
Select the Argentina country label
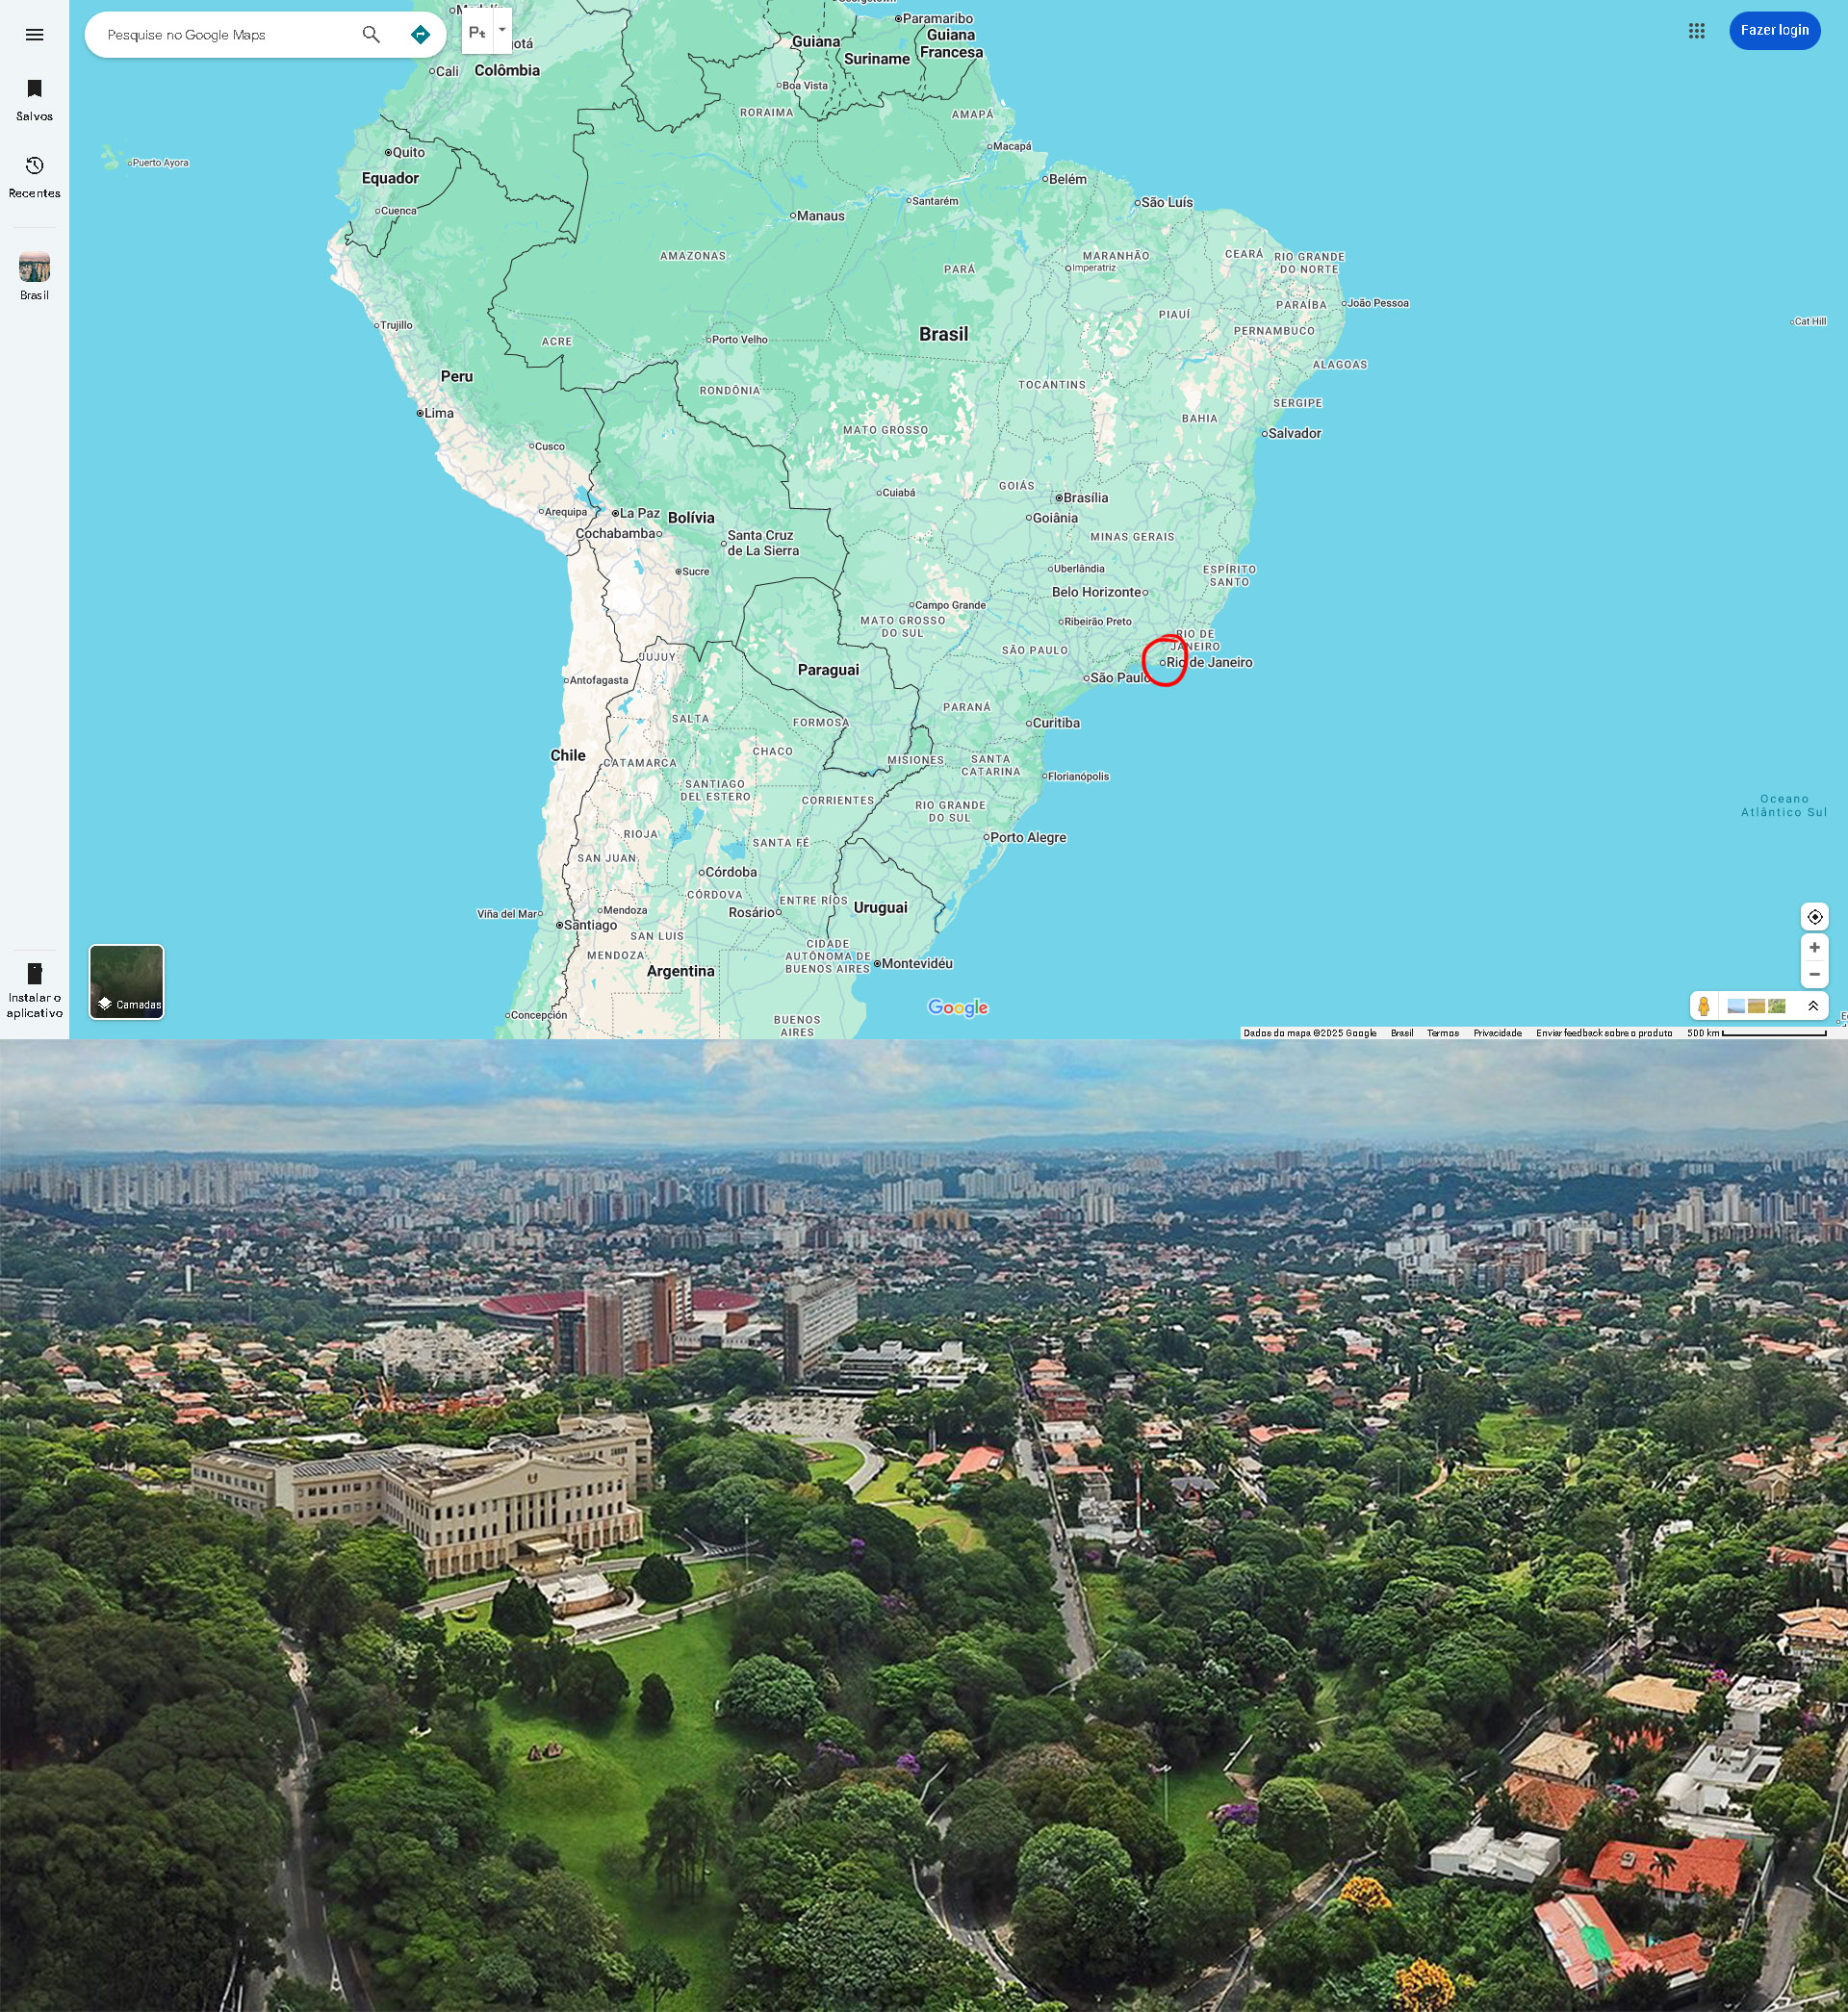click(x=681, y=972)
